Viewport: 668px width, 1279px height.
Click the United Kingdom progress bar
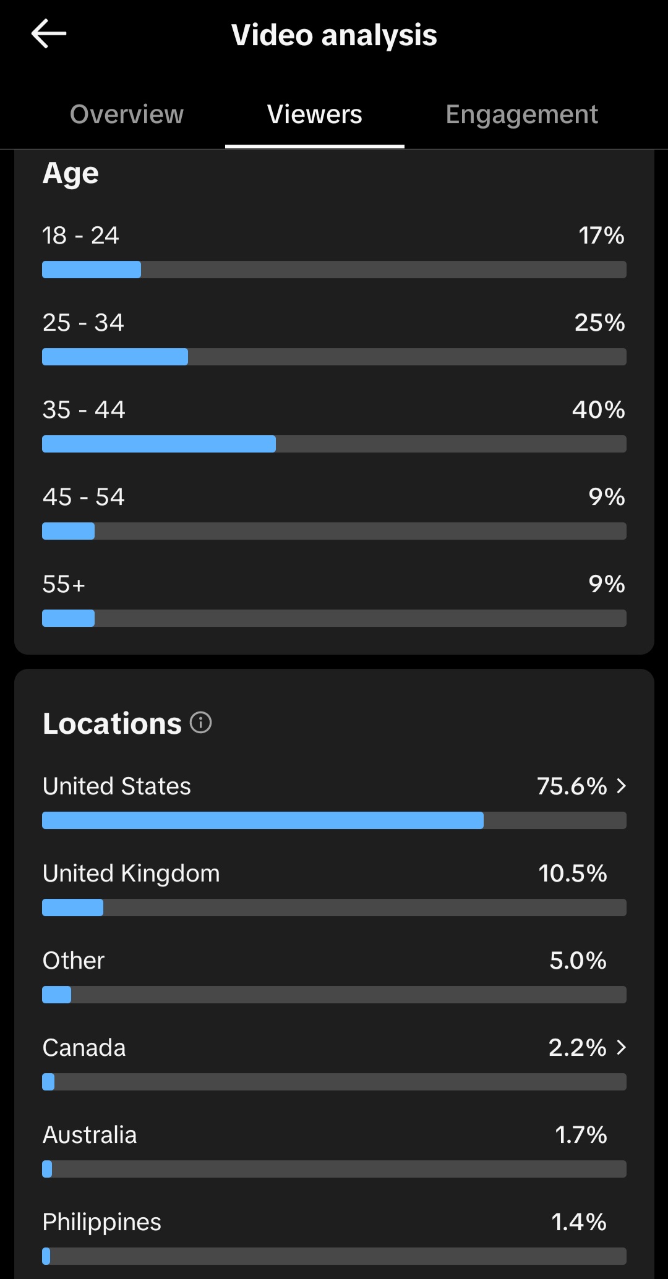coord(334,907)
